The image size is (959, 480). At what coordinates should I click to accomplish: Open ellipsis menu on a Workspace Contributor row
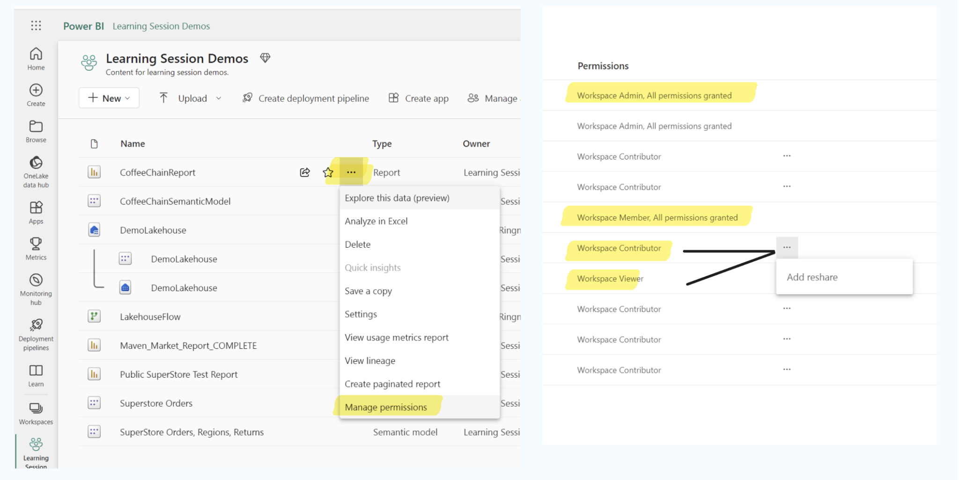pyautogui.click(x=787, y=156)
